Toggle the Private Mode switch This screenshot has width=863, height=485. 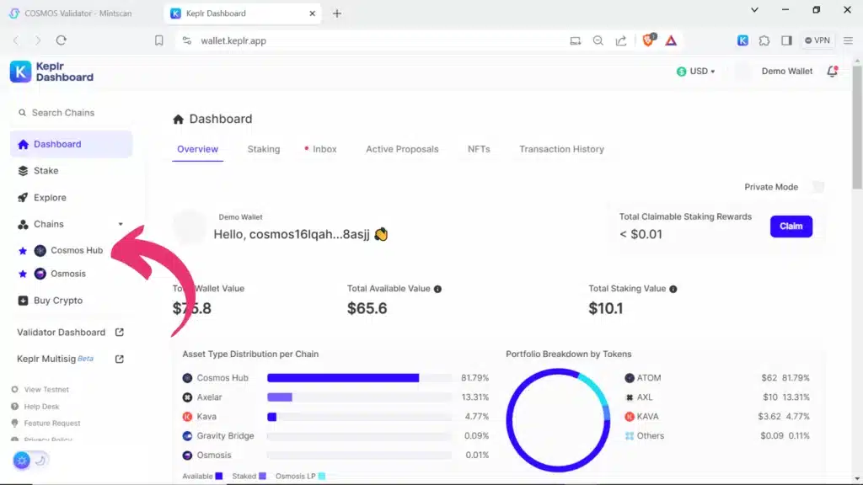(816, 187)
